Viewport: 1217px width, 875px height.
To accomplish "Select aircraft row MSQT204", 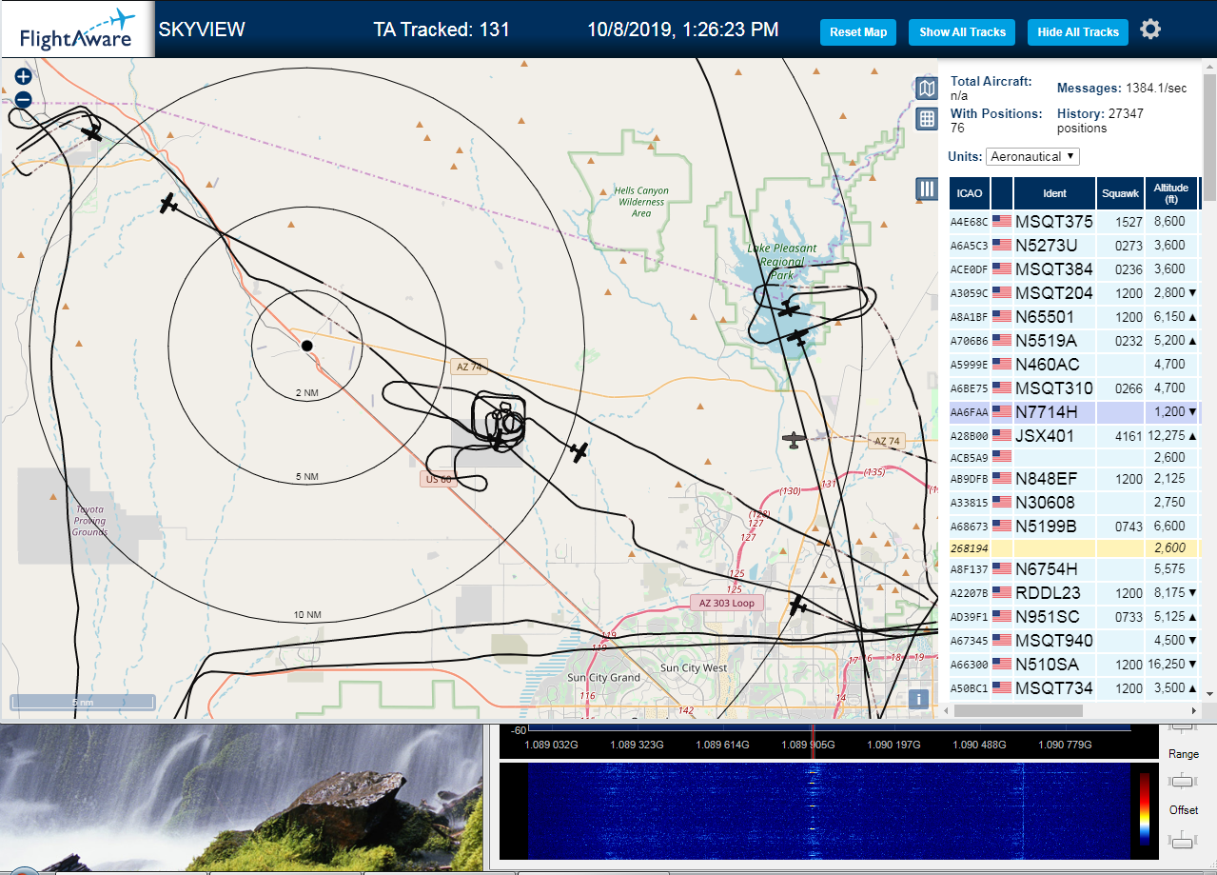I will click(x=1074, y=292).
